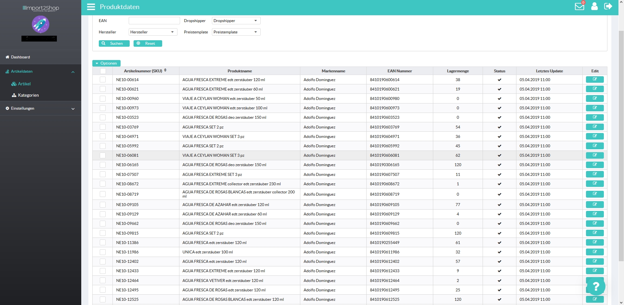Screen dimensions: 624x305
Task: Open the round help question mark button
Action: [596, 286]
